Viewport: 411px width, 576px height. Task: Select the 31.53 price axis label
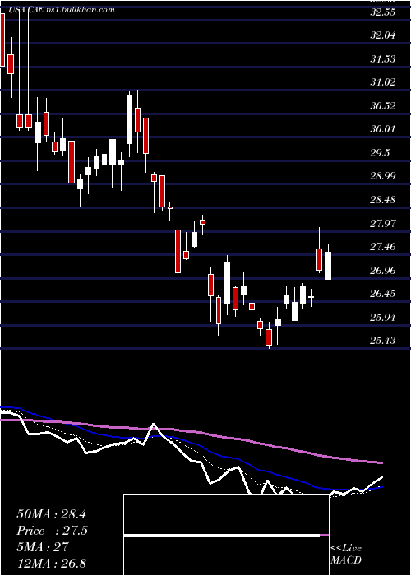coord(383,58)
